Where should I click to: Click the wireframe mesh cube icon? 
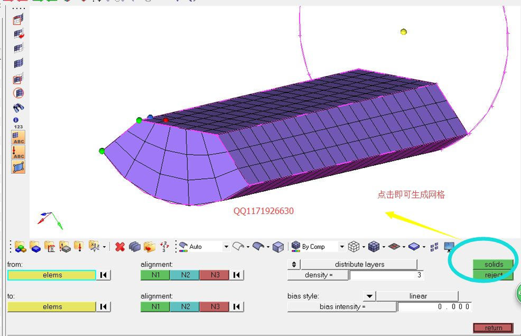(x=353, y=247)
